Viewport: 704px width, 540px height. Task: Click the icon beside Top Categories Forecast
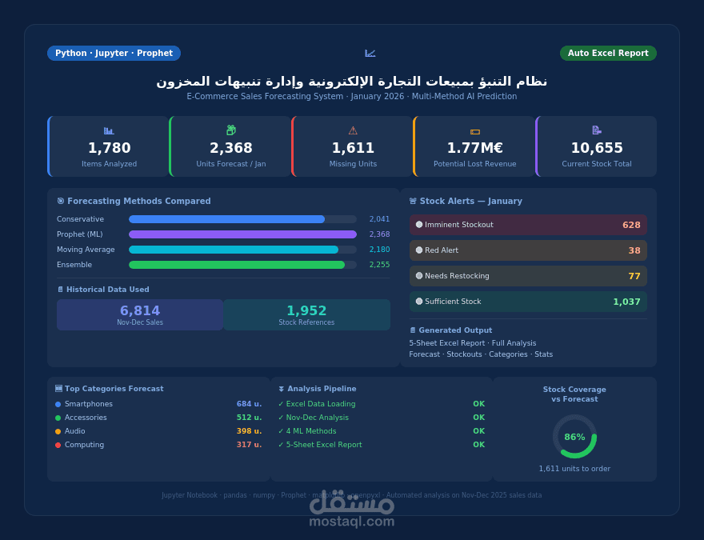click(58, 389)
